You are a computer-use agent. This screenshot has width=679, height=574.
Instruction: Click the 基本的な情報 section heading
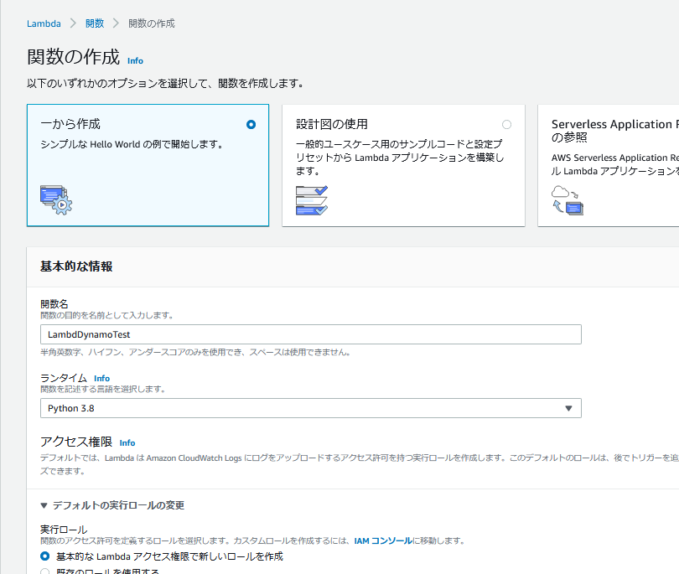point(76,266)
